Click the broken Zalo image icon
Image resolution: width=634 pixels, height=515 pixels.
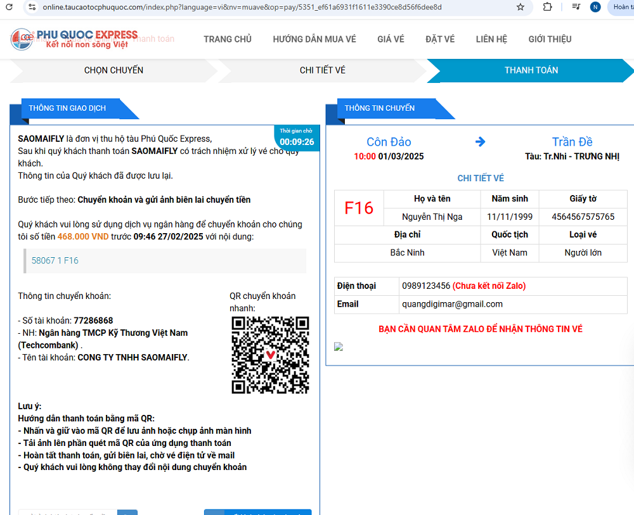click(339, 347)
